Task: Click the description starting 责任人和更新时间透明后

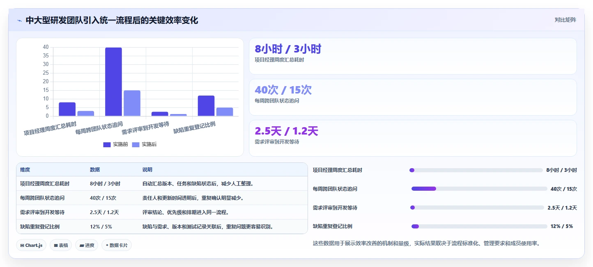Action: coord(193,198)
